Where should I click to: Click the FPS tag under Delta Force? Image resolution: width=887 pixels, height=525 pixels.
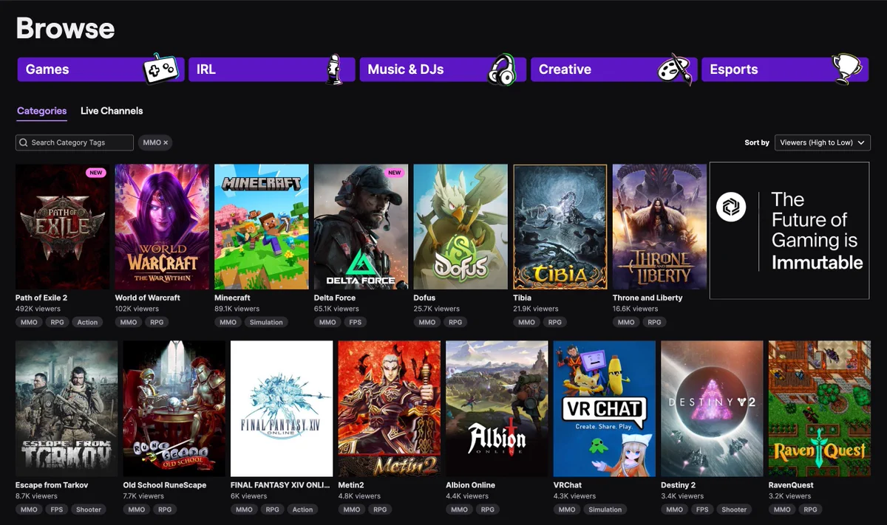(355, 322)
